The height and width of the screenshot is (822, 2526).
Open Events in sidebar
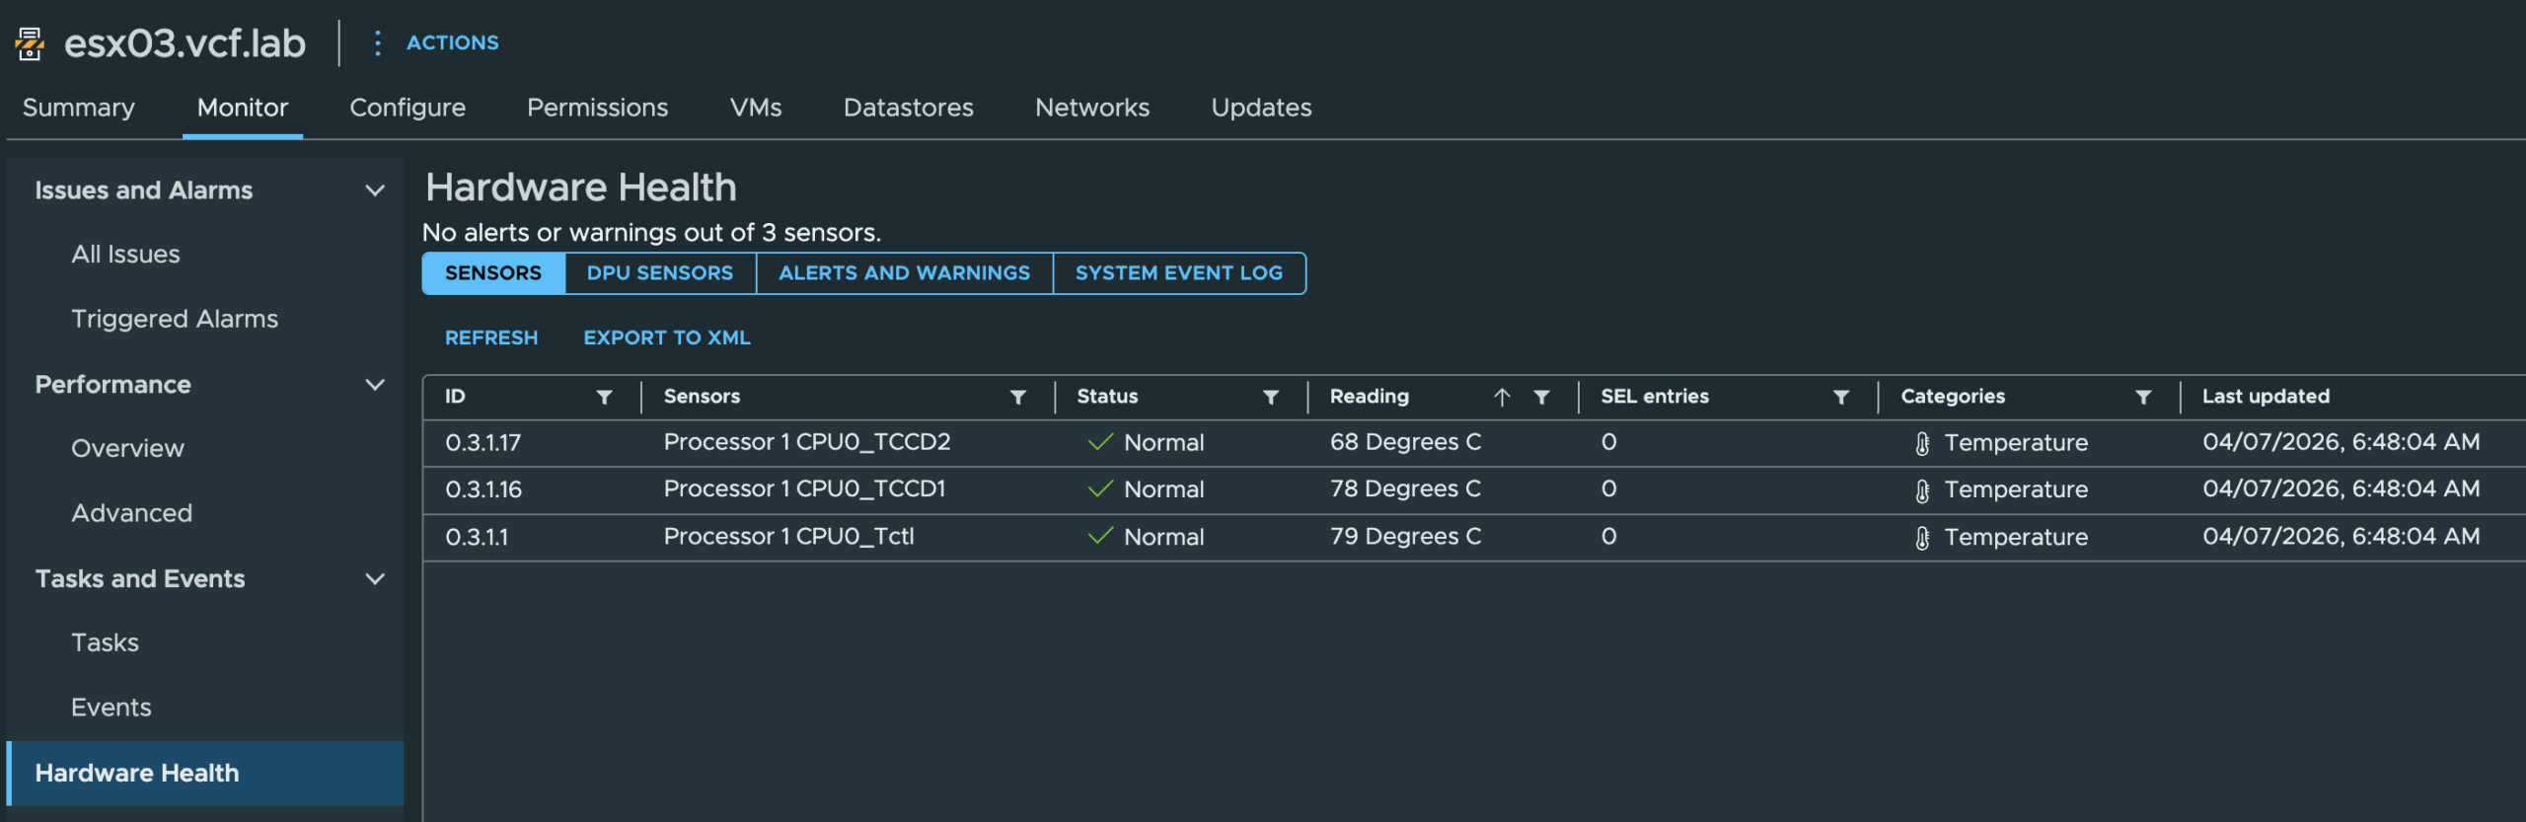click(x=111, y=709)
